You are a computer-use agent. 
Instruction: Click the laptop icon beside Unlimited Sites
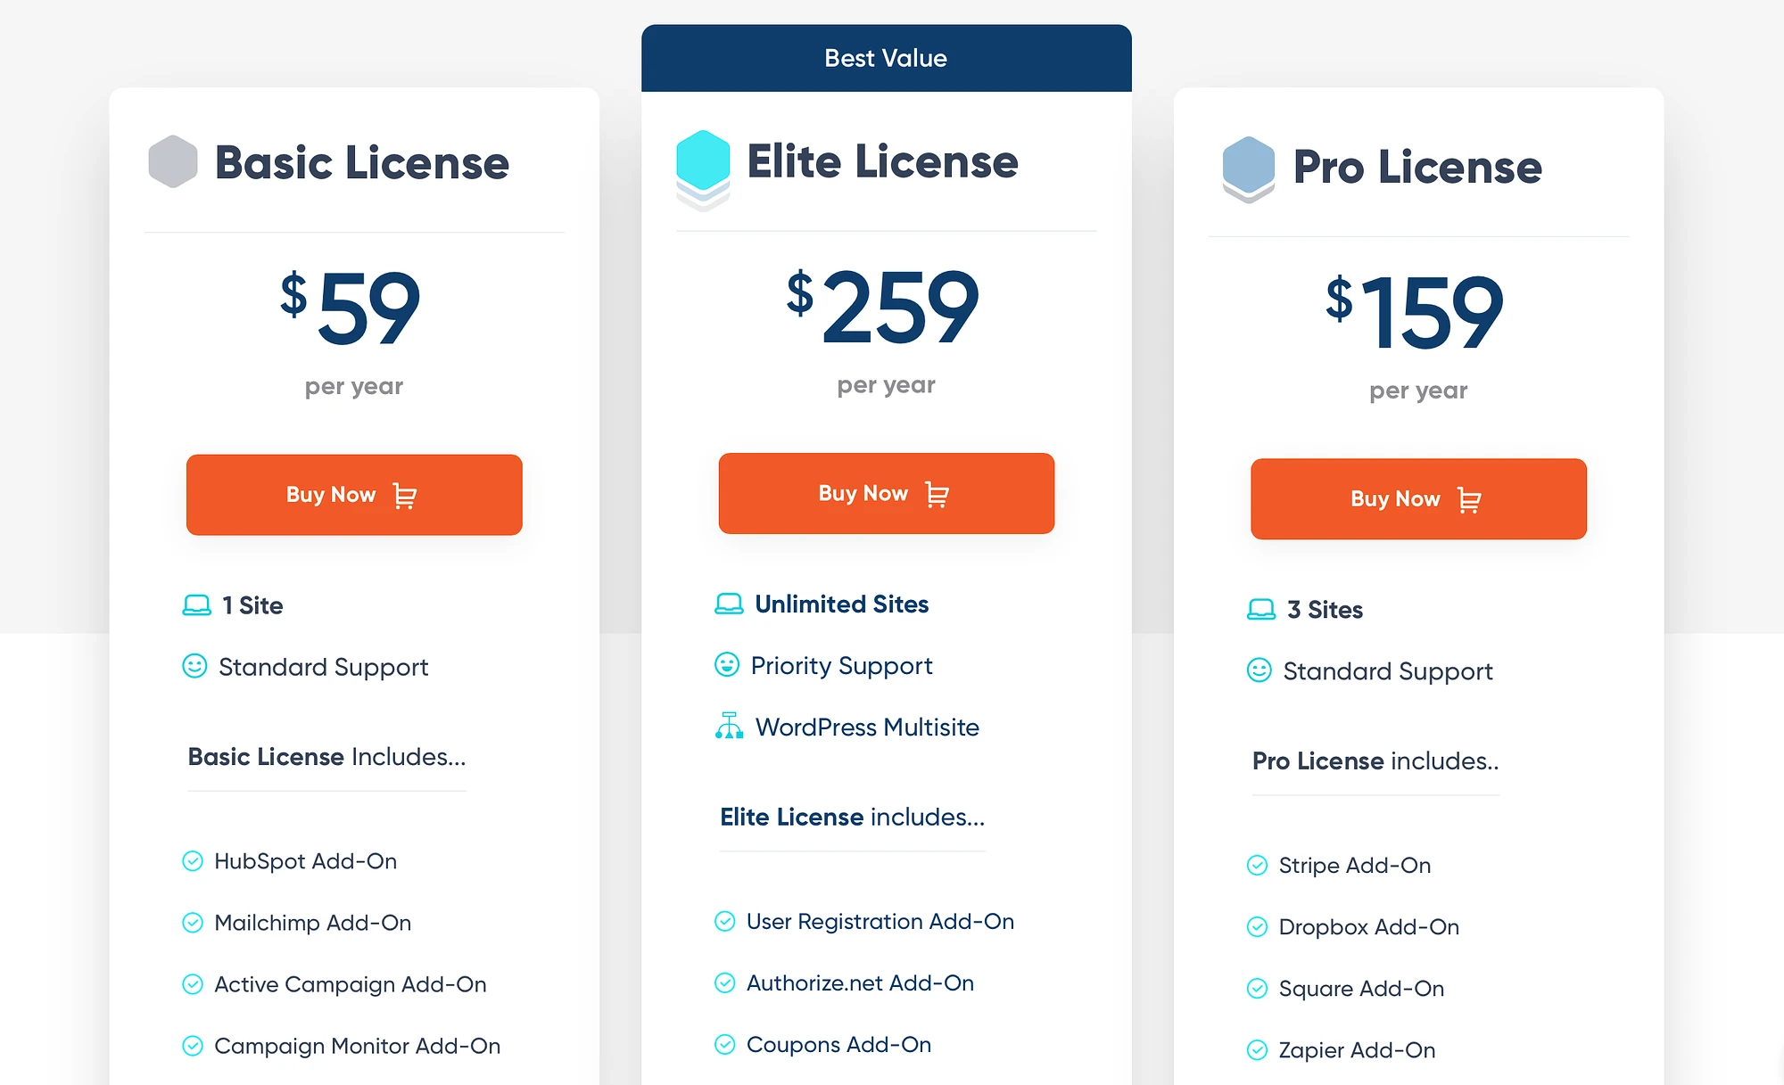pos(729,604)
